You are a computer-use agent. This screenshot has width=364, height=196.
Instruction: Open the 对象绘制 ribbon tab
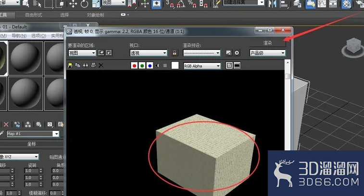(x=95, y=15)
